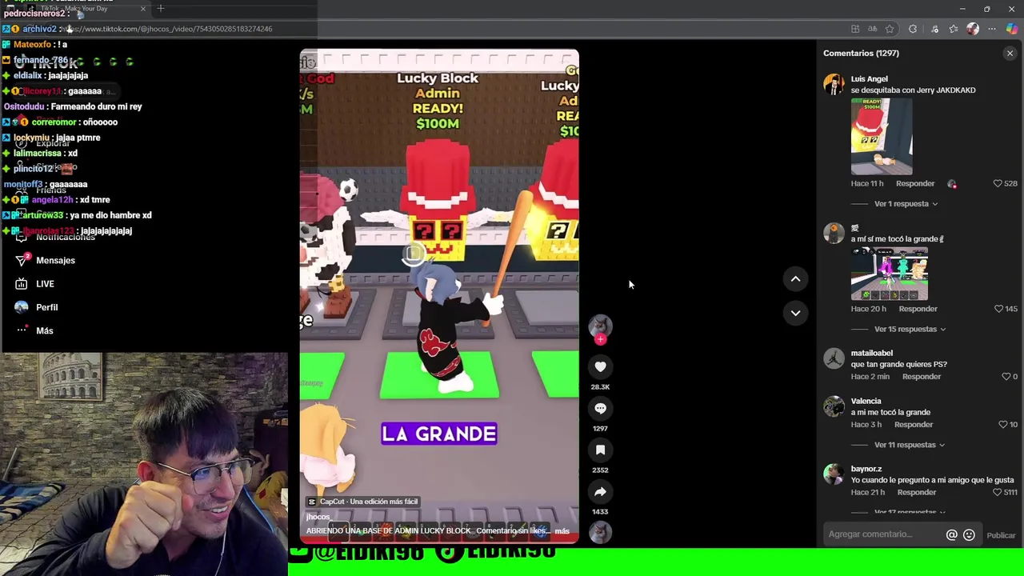The height and width of the screenshot is (576, 1024).
Task: Reply to Luis Angel's comment
Action: [915, 183]
